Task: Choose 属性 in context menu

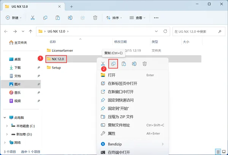Action: 133,133
